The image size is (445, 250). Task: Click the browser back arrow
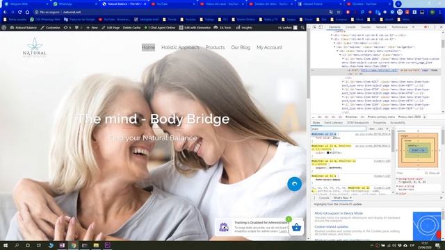[5, 12]
